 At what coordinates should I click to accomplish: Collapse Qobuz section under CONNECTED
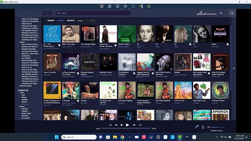tap(19, 106)
